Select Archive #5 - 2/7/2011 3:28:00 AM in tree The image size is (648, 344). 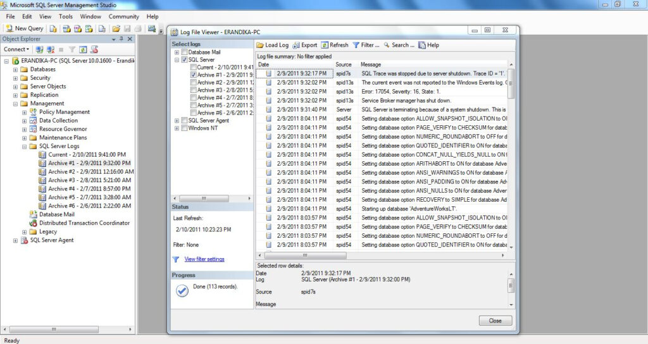89,197
